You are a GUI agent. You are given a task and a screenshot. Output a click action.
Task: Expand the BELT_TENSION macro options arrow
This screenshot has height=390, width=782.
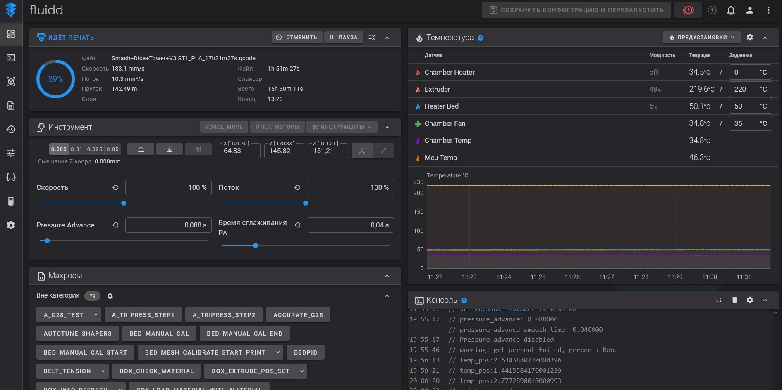[103, 371]
